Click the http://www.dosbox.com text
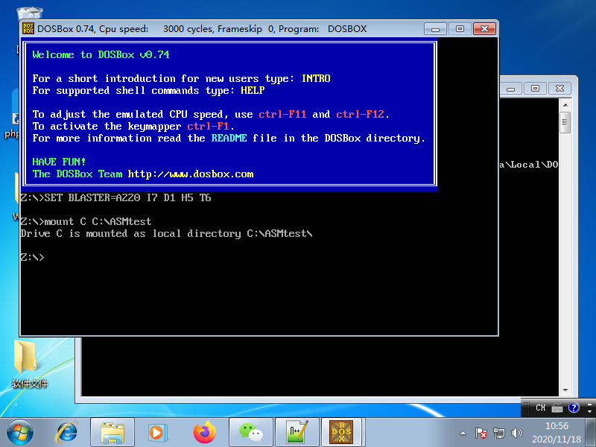The image size is (596, 447). [191, 174]
